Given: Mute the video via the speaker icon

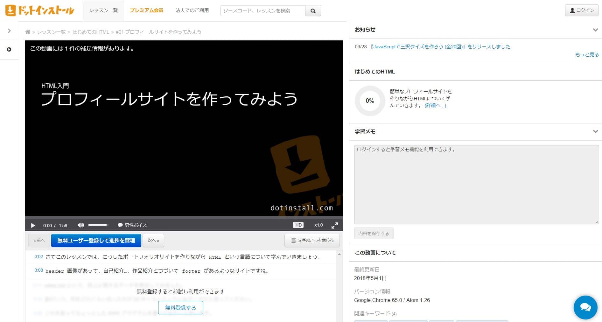Looking at the screenshot, I should pos(81,225).
